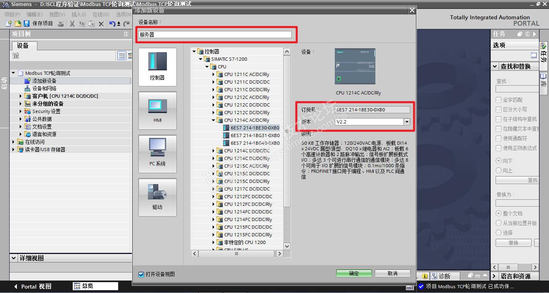Open the 版本 V2.2 dropdown
The height and width of the screenshot is (293, 549).
[x=407, y=122]
